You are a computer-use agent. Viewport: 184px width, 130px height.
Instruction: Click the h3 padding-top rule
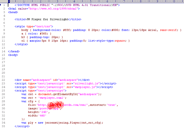[42, 37]
